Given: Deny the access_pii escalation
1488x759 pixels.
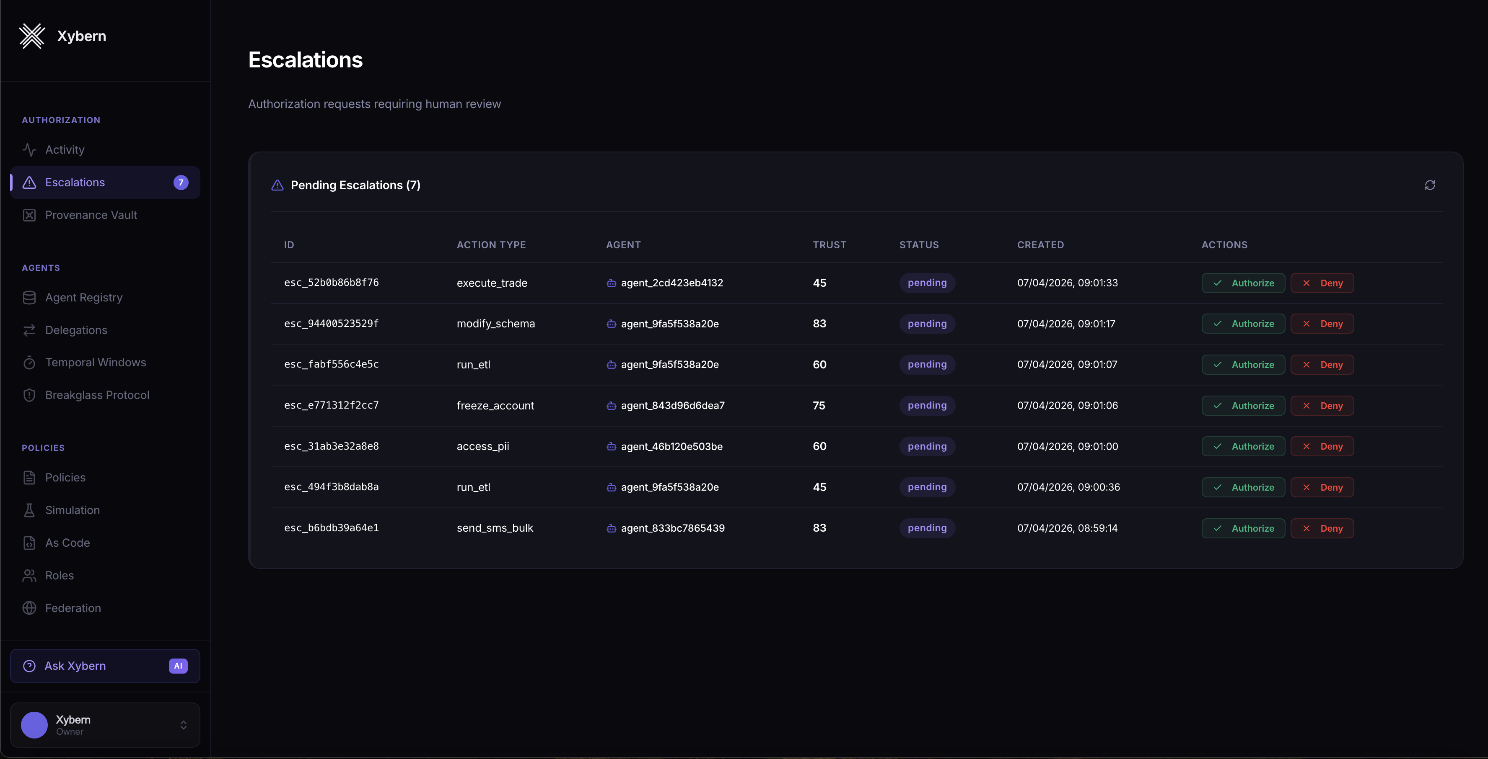Looking at the screenshot, I should click(1322, 446).
